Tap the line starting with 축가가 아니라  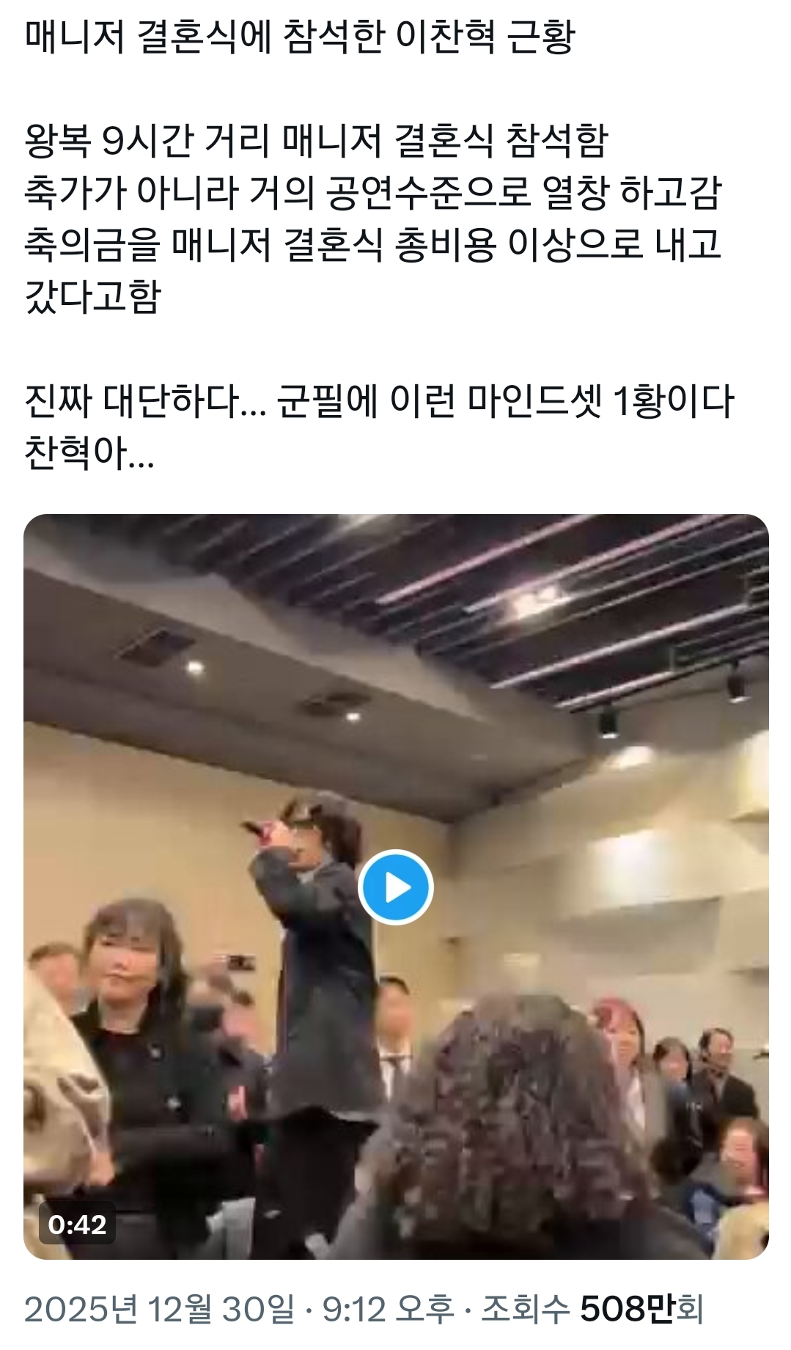click(373, 193)
